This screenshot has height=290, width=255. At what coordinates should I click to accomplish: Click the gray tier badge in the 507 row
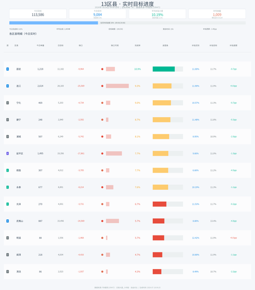(x=8, y=136)
